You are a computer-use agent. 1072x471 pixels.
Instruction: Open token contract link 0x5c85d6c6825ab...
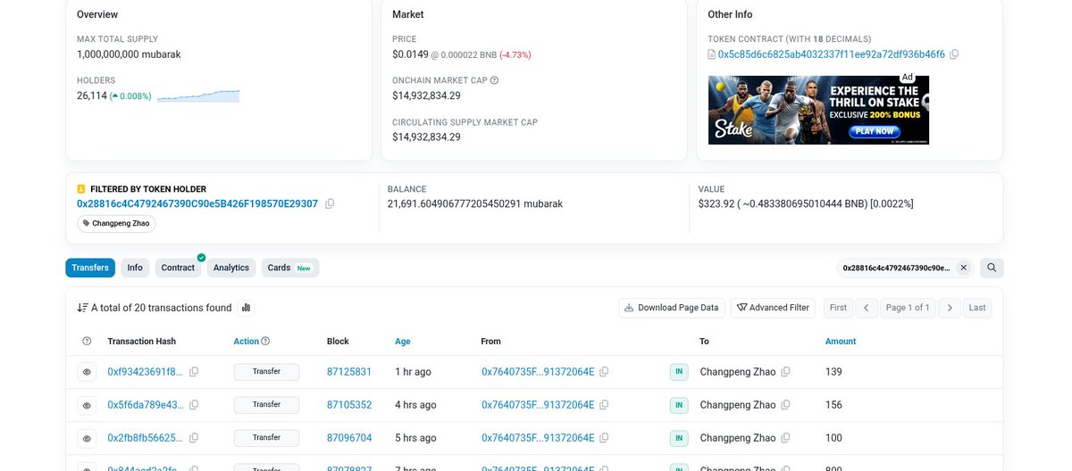click(x=831, y=54)
